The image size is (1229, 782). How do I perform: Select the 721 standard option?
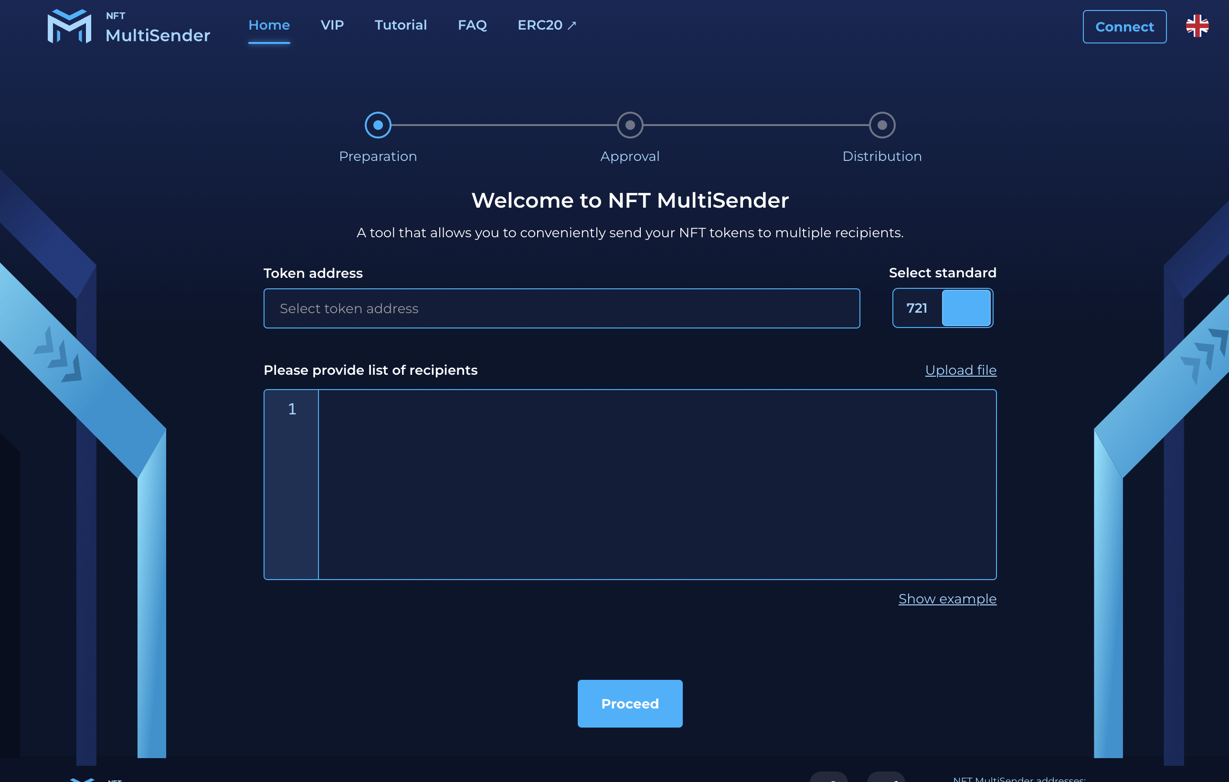tap(917, 308)
